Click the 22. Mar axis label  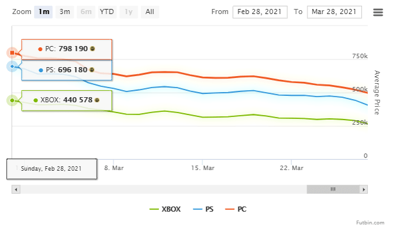(292, 168)
